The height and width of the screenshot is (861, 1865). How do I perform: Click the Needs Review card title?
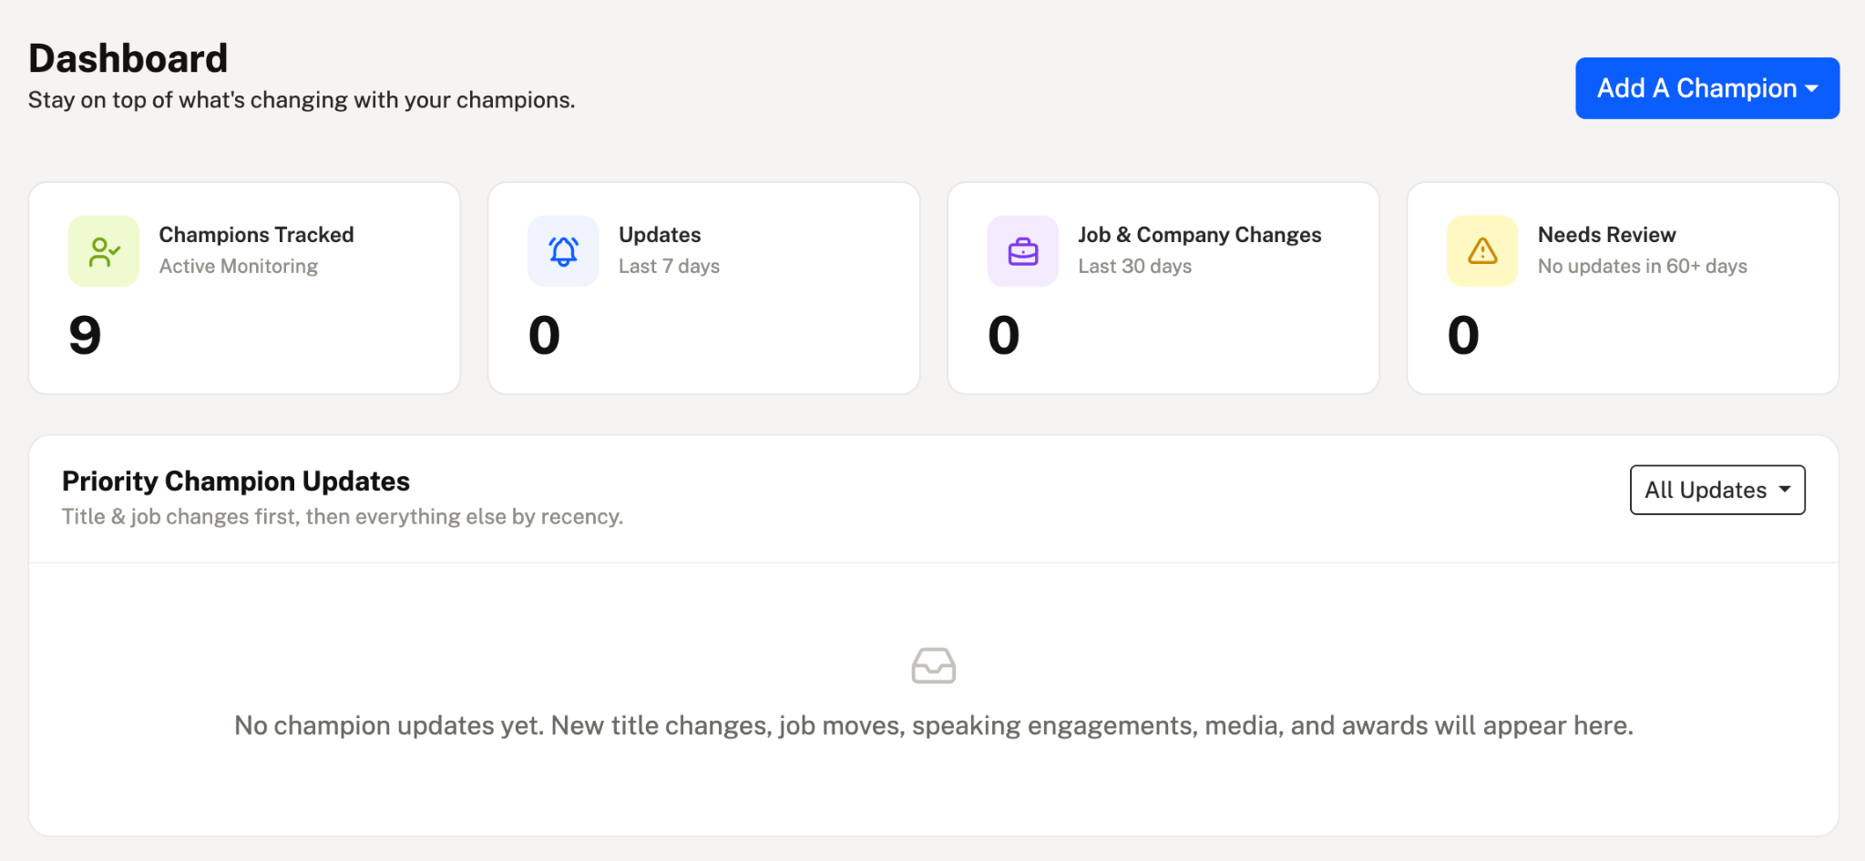click(1606, 235)
